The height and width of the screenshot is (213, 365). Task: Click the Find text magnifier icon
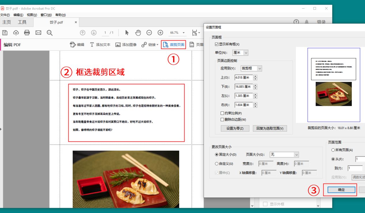point(50,33)
